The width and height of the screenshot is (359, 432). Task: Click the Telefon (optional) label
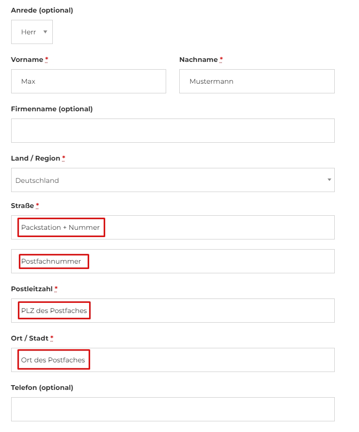click(x=42, y=387)
